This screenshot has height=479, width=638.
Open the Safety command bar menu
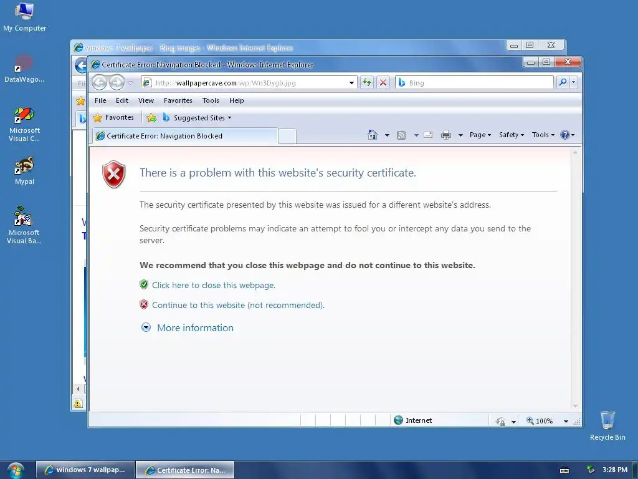click(511, 135)
